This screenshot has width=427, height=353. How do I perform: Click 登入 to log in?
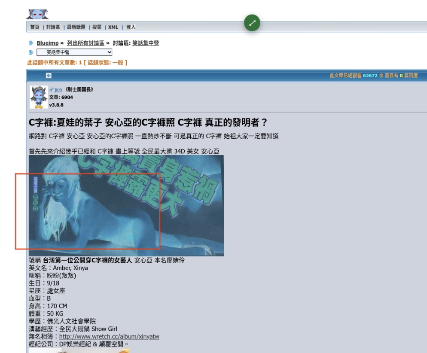pos(131,27)
